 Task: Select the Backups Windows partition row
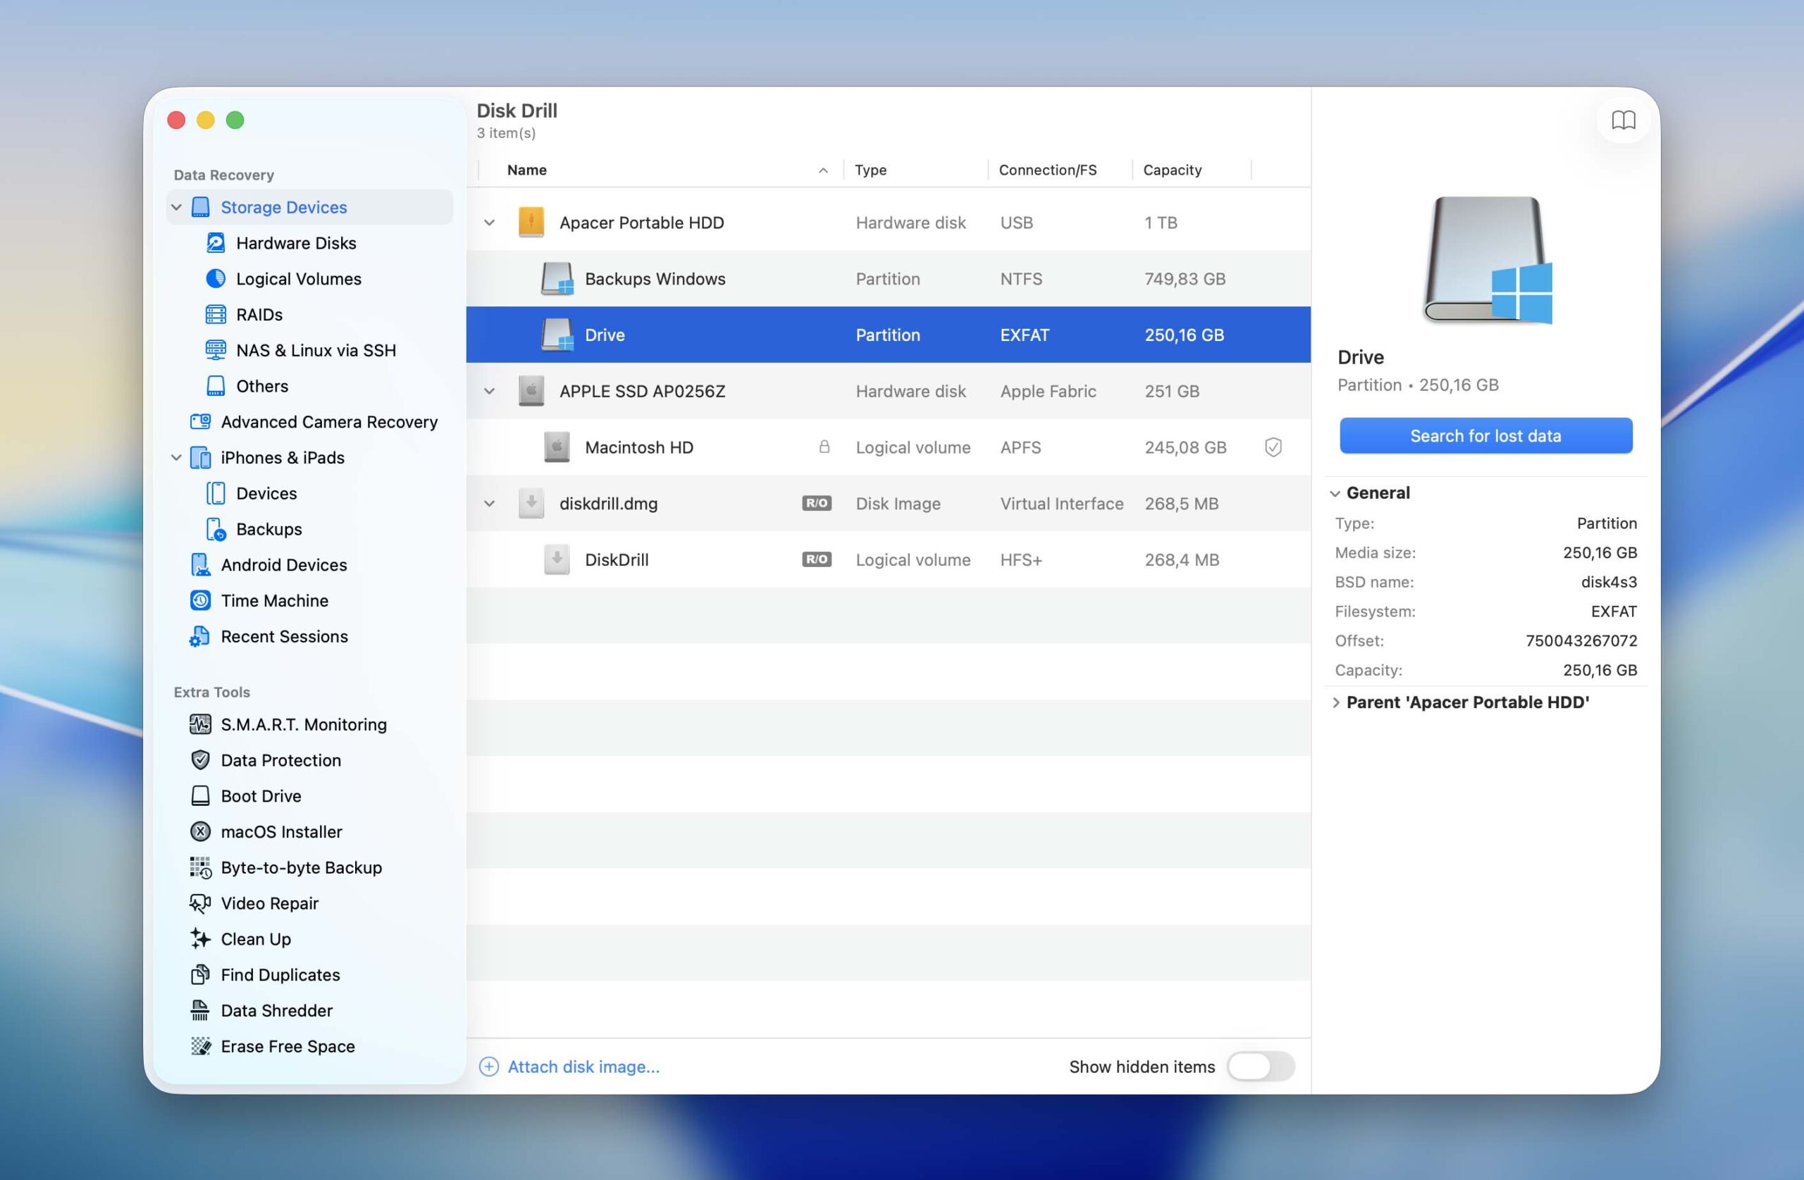point(889,278)
